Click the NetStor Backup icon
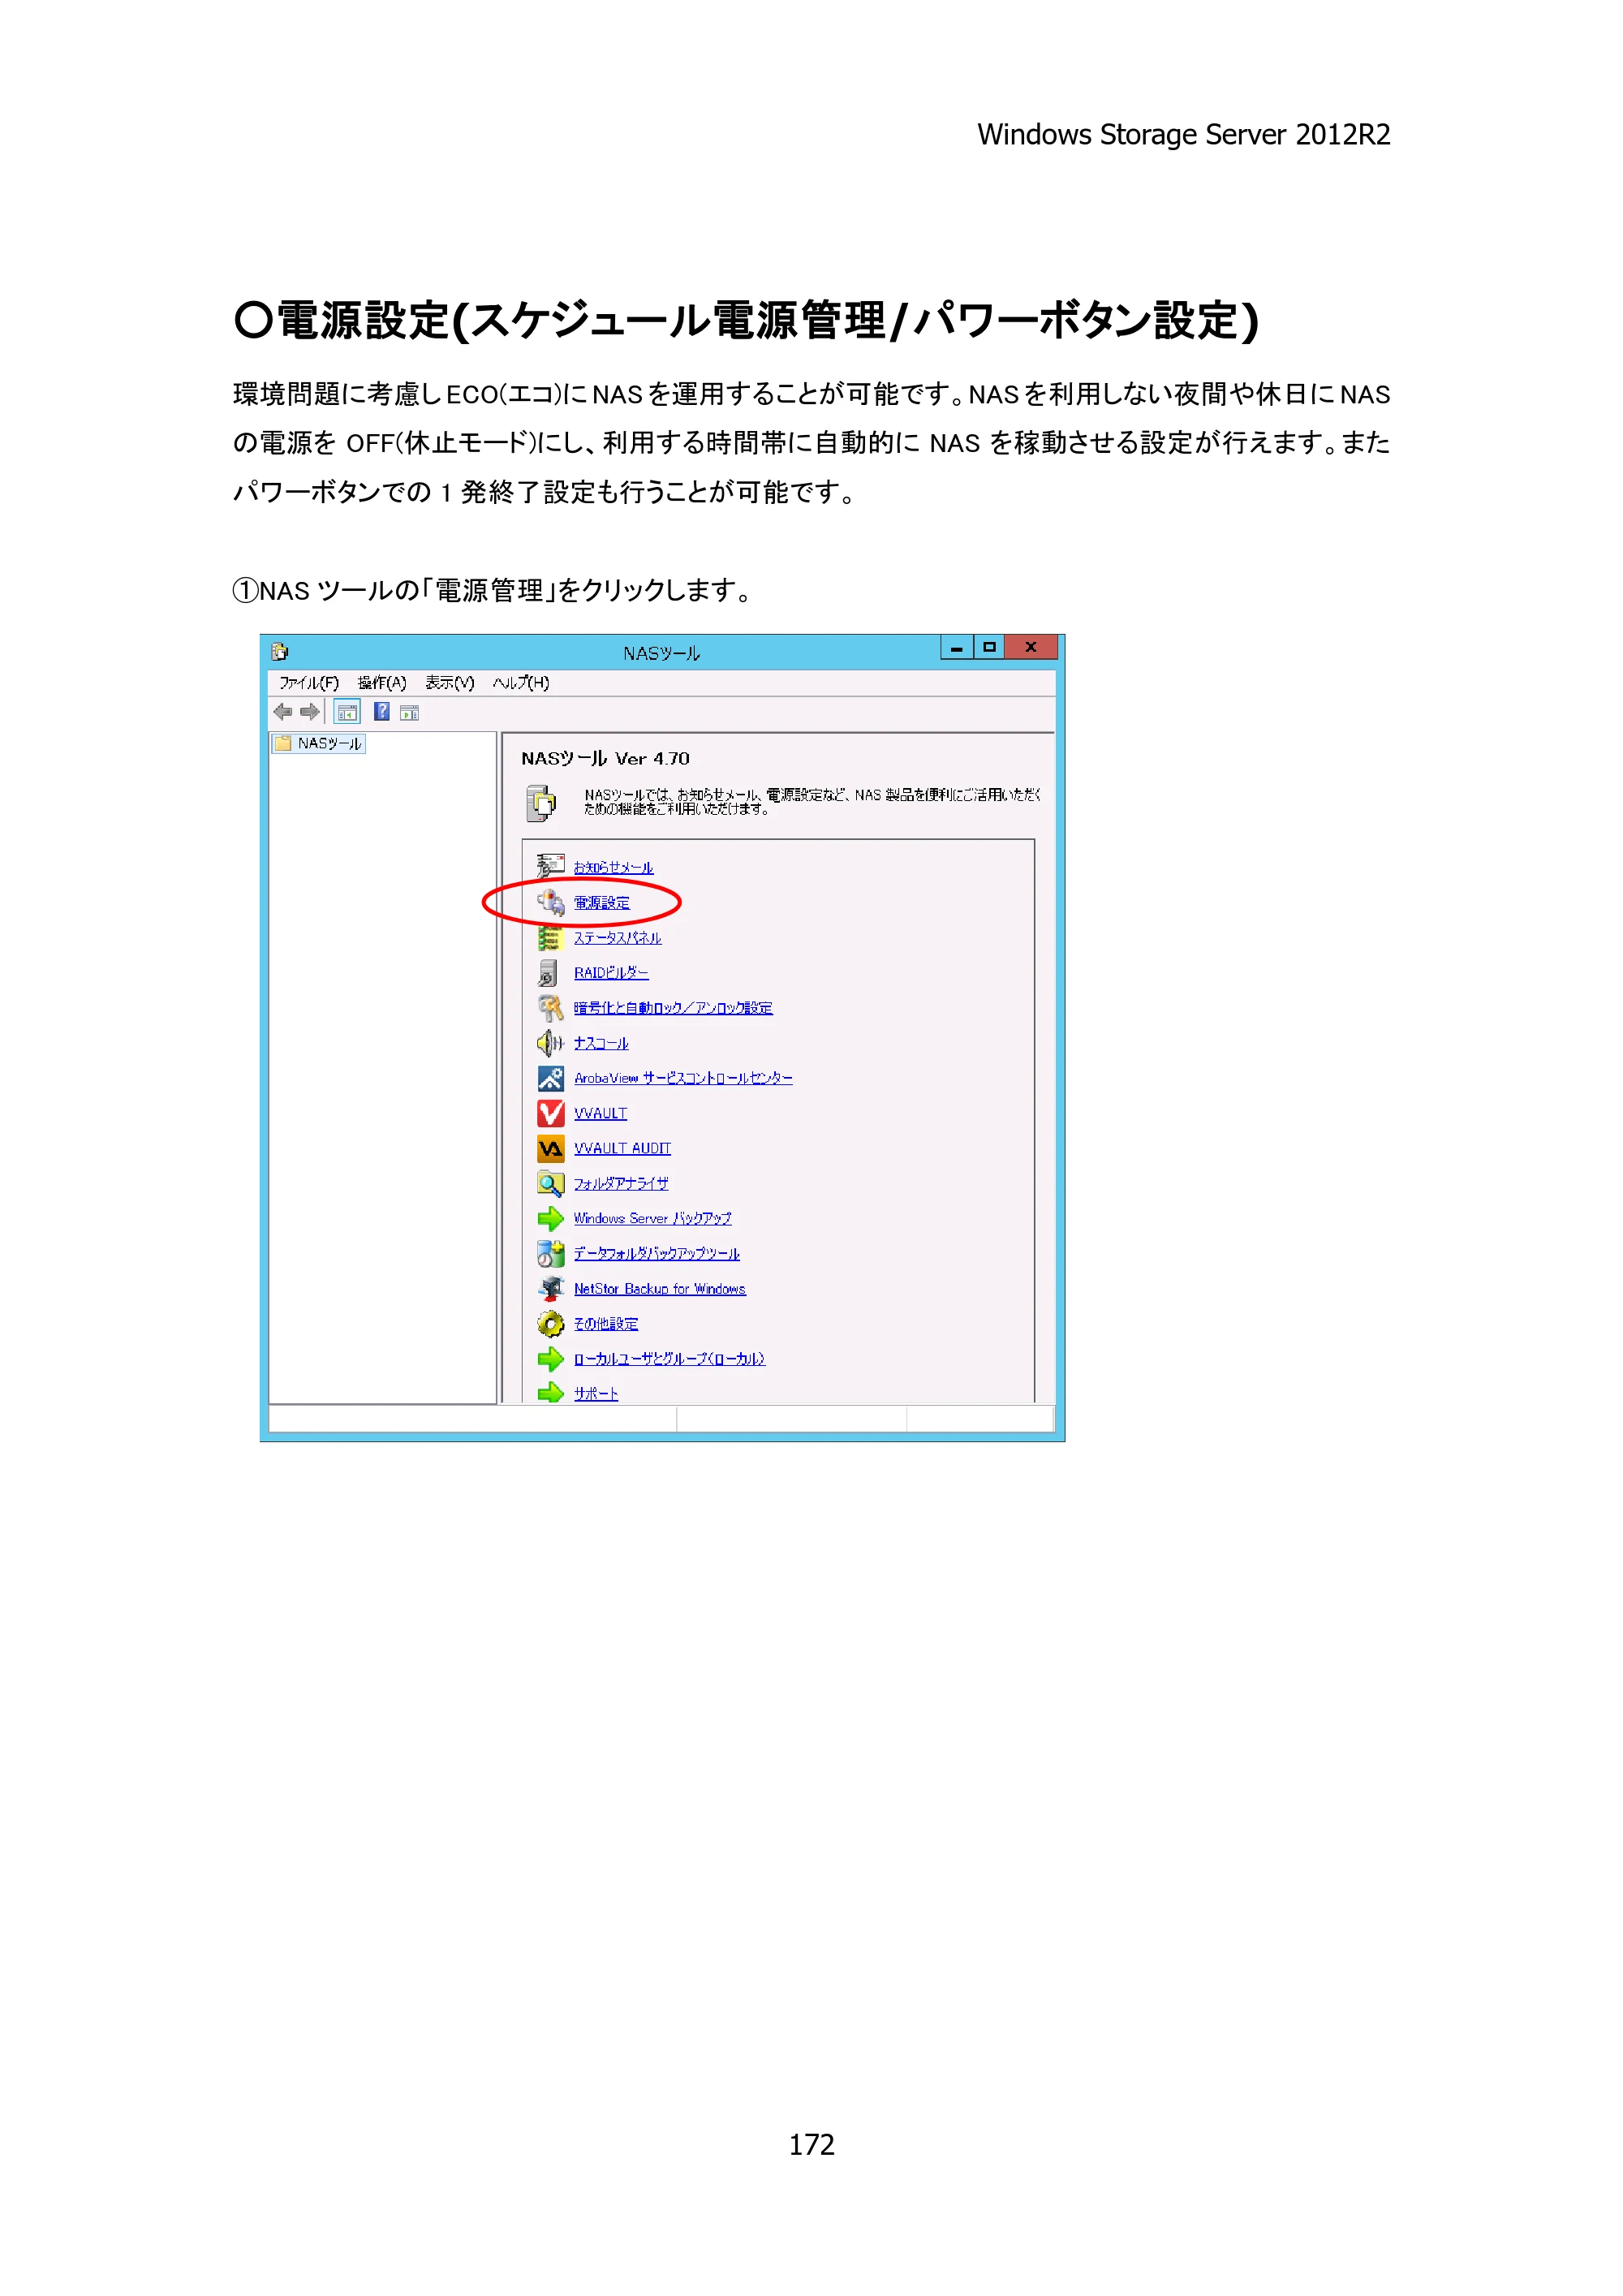Screen dimensions: 1623x2296 click(x=550, y=1288)
